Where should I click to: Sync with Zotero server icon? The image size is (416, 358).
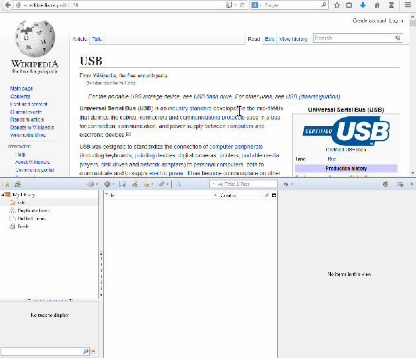386,184
